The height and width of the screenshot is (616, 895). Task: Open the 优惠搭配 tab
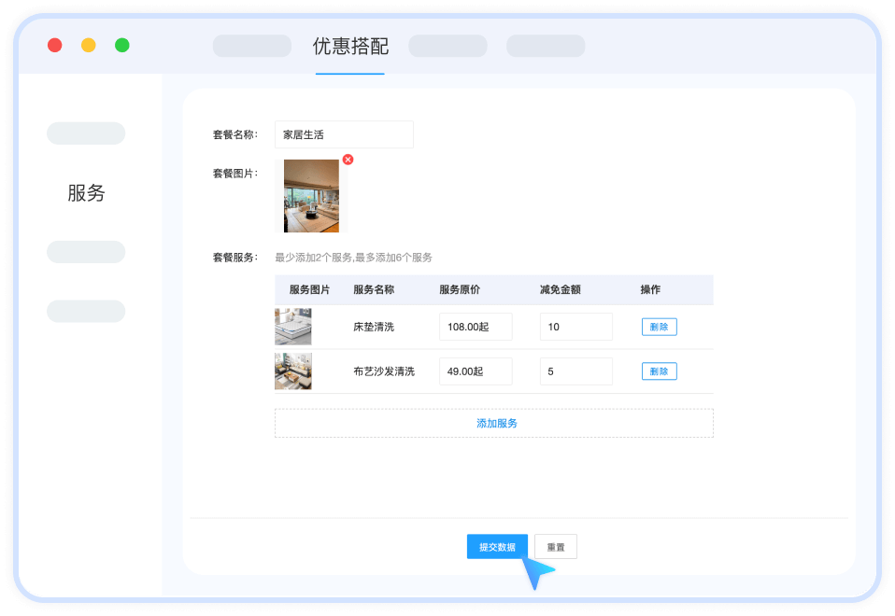pyautogui.click(x=350, y=47)
